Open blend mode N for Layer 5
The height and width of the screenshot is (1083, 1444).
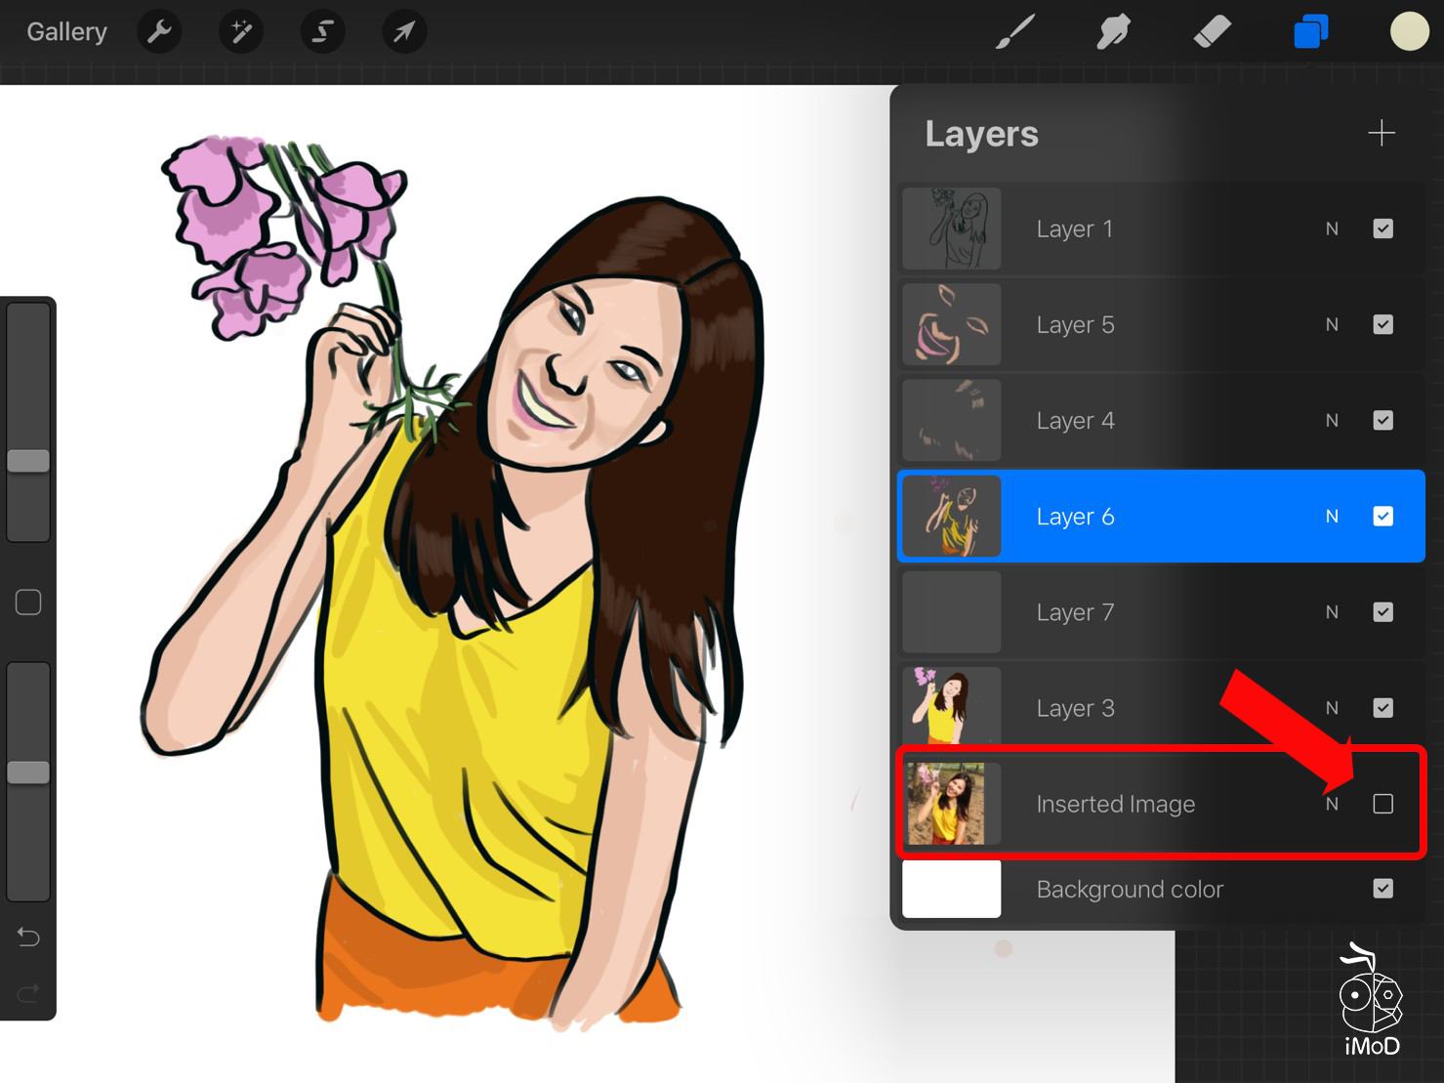click(x=1332, y=324)
